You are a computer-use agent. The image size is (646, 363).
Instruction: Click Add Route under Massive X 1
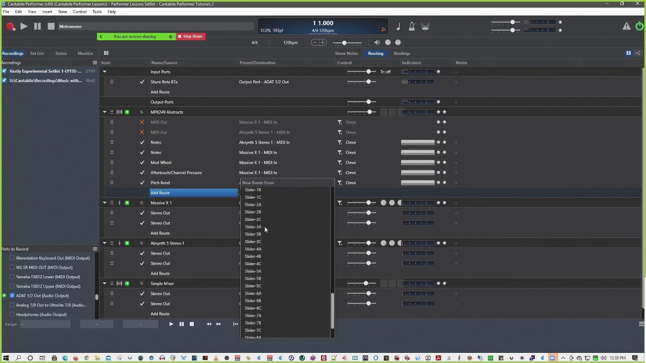point(160,233)
